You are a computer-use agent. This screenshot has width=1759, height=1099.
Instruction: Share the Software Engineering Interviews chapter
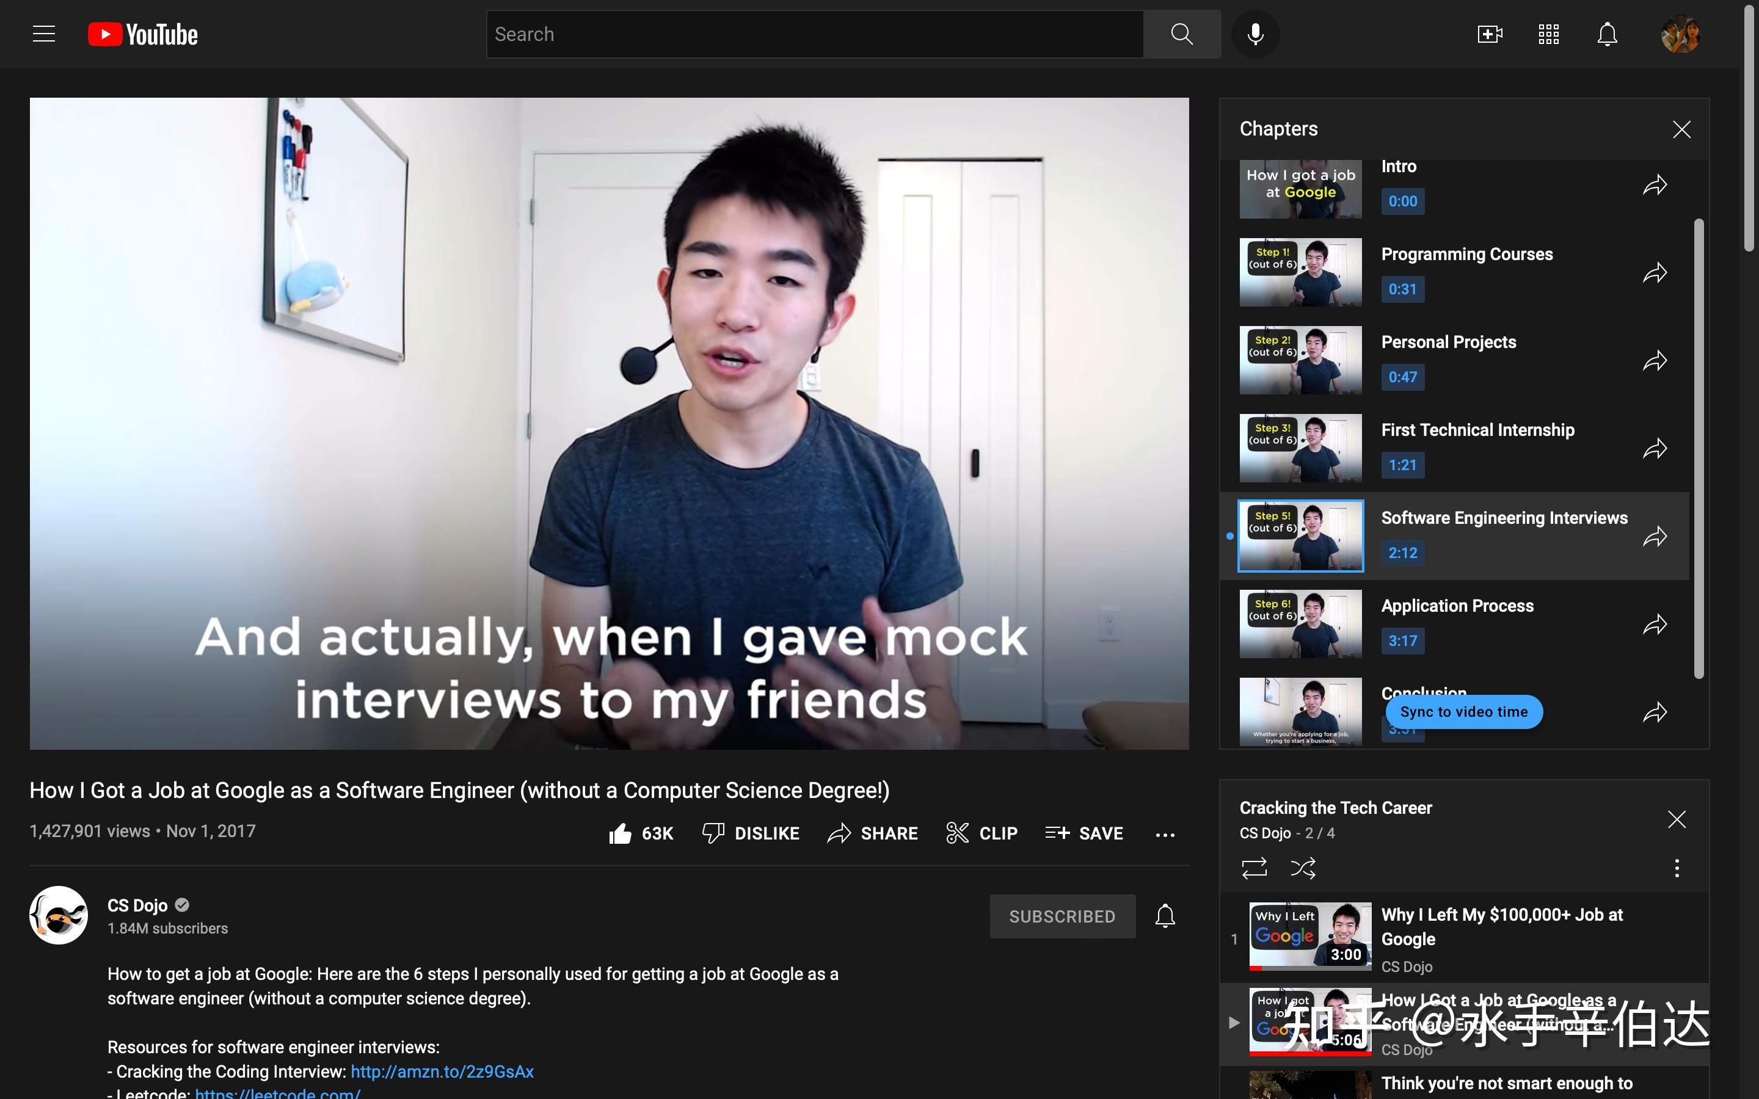pyautogui.click(x=1655, y=537)
